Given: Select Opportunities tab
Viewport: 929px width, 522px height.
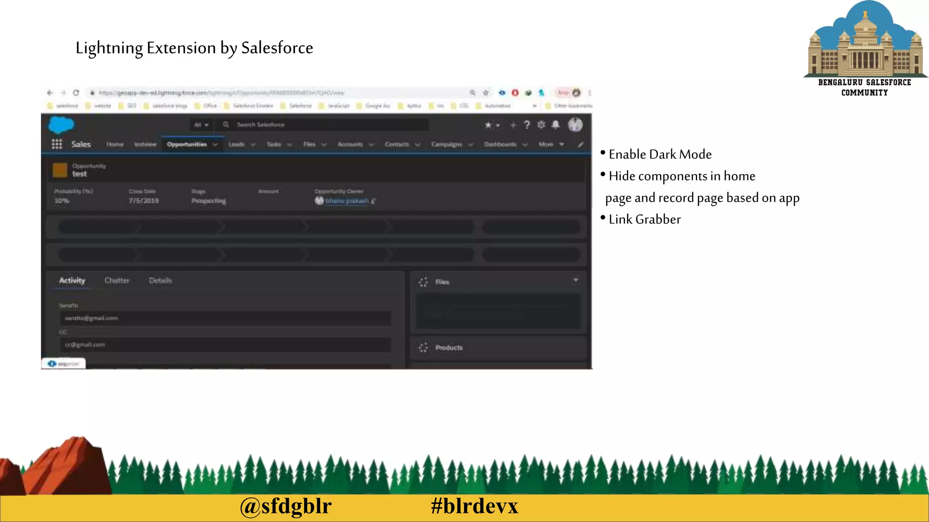Looking at the screenshot, I should pos(187,144).
